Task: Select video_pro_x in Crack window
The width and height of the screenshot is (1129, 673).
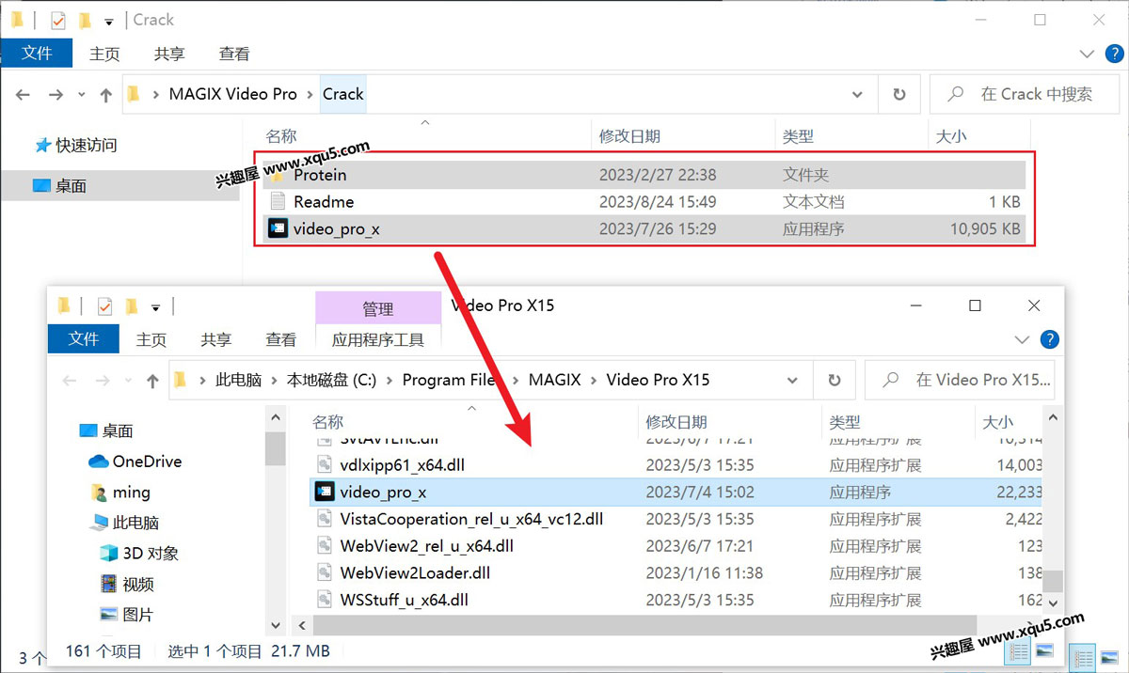Action: click(x=642, y=228)
